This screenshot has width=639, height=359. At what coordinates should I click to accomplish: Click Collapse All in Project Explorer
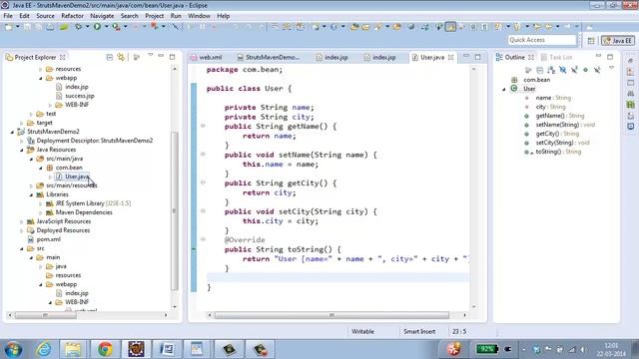109,58
